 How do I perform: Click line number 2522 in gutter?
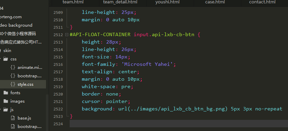[58, 109]
